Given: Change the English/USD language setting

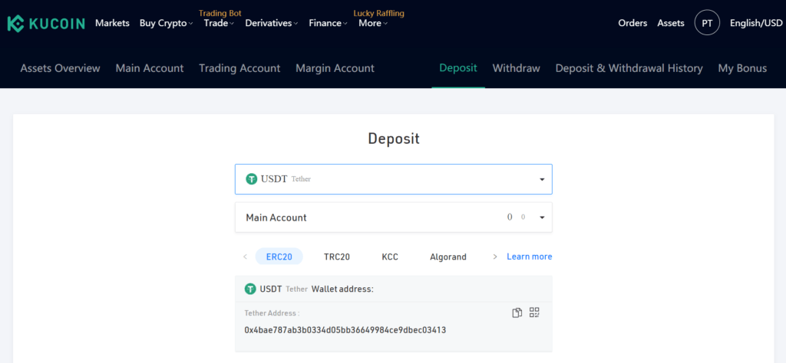Looking at the screenshot, I should coord(756,23).
